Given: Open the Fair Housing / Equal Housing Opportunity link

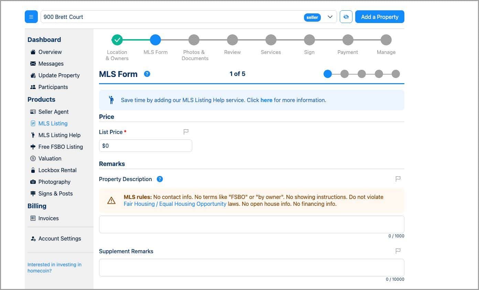Looking at the screenshot, I should (175, 204).
